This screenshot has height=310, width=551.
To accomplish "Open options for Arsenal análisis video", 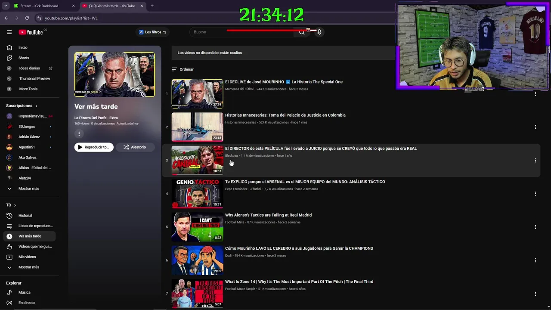I will (535, 194).
